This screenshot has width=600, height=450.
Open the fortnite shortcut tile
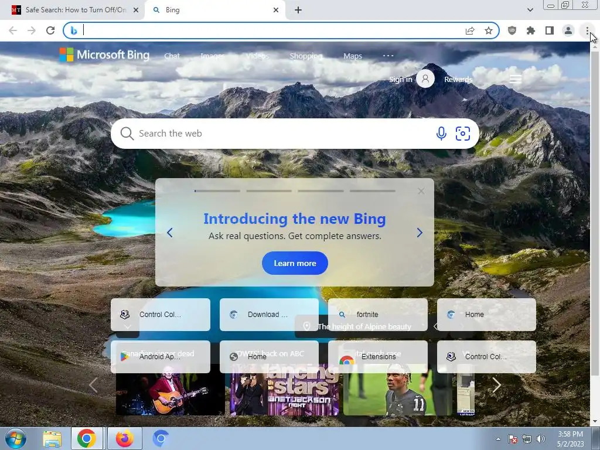[378, 315]
